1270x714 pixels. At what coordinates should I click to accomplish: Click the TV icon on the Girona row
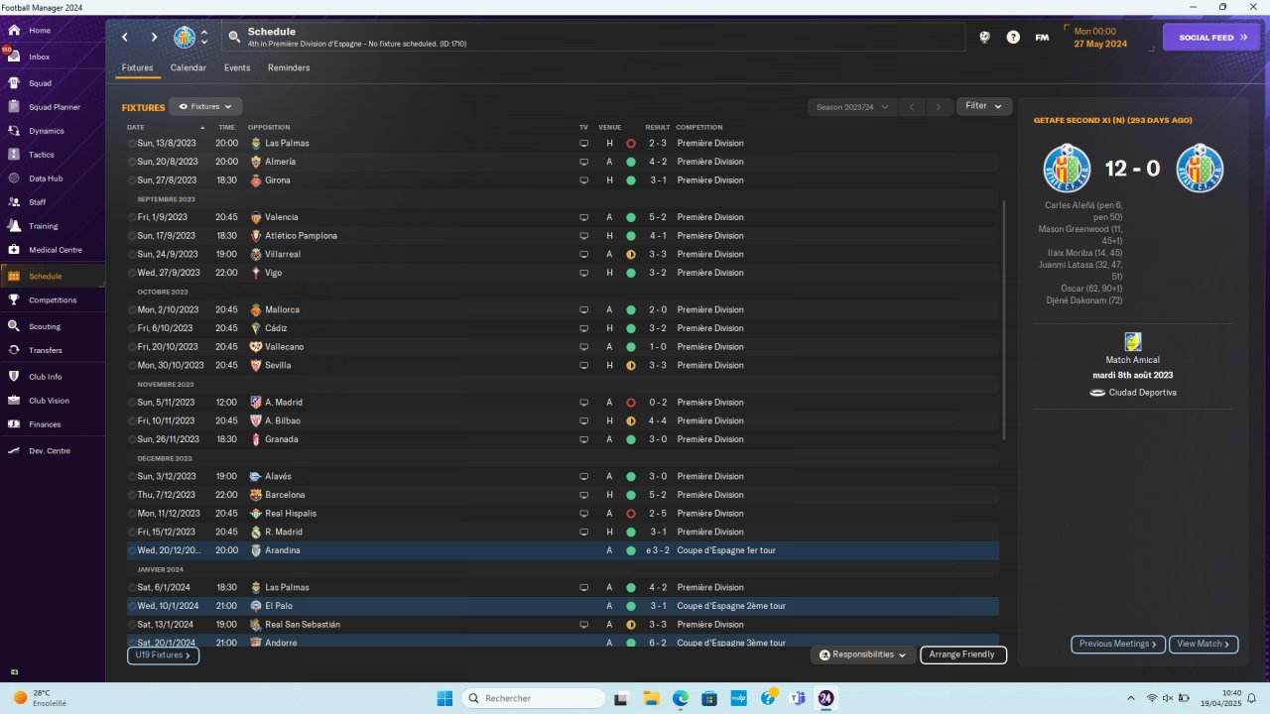click(x=584, y=180)
